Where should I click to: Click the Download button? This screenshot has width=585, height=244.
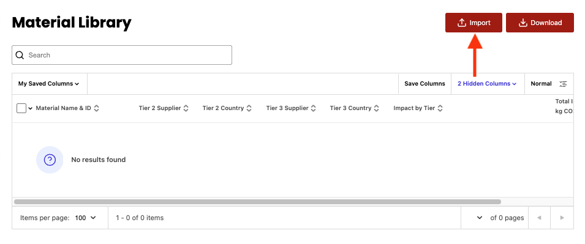tap(540, 23)
